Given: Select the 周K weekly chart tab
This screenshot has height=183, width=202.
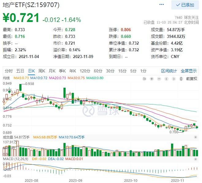Looking at the screenshot, I should click(42, 71).
